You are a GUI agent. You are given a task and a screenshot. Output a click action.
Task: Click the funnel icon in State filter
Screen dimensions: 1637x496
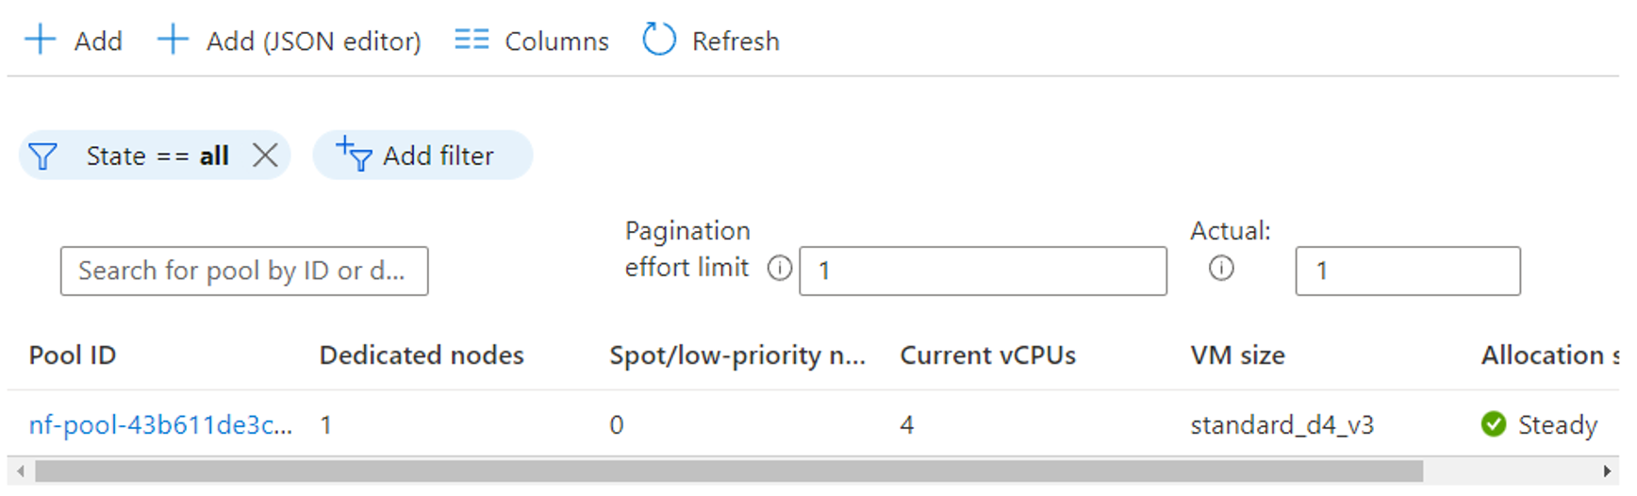[43, 156]
